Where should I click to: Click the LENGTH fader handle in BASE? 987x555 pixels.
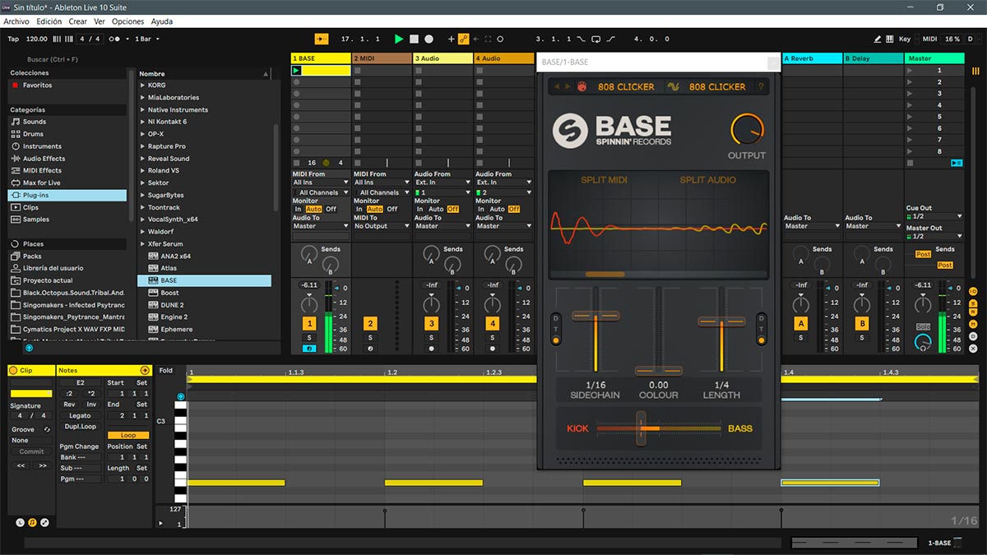click(x=721, y=321)
